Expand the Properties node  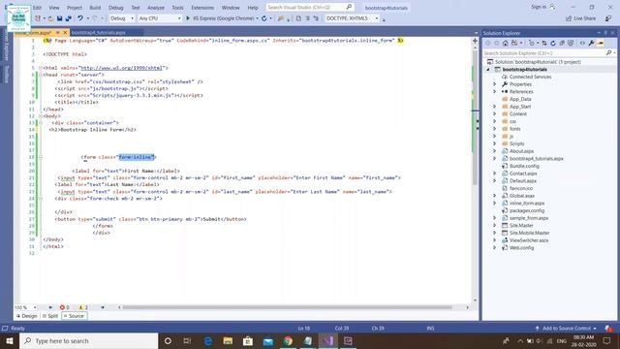pos(494,84)
